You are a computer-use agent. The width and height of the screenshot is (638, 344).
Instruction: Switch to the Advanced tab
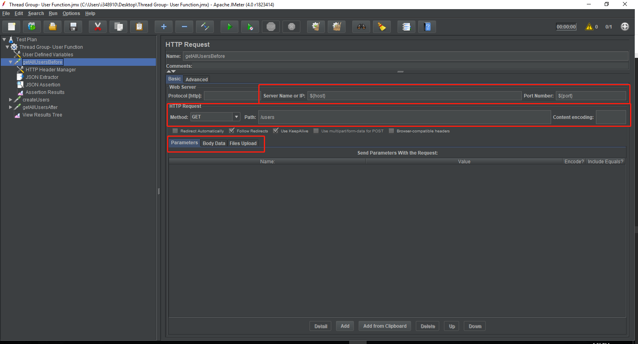[196, 79]
